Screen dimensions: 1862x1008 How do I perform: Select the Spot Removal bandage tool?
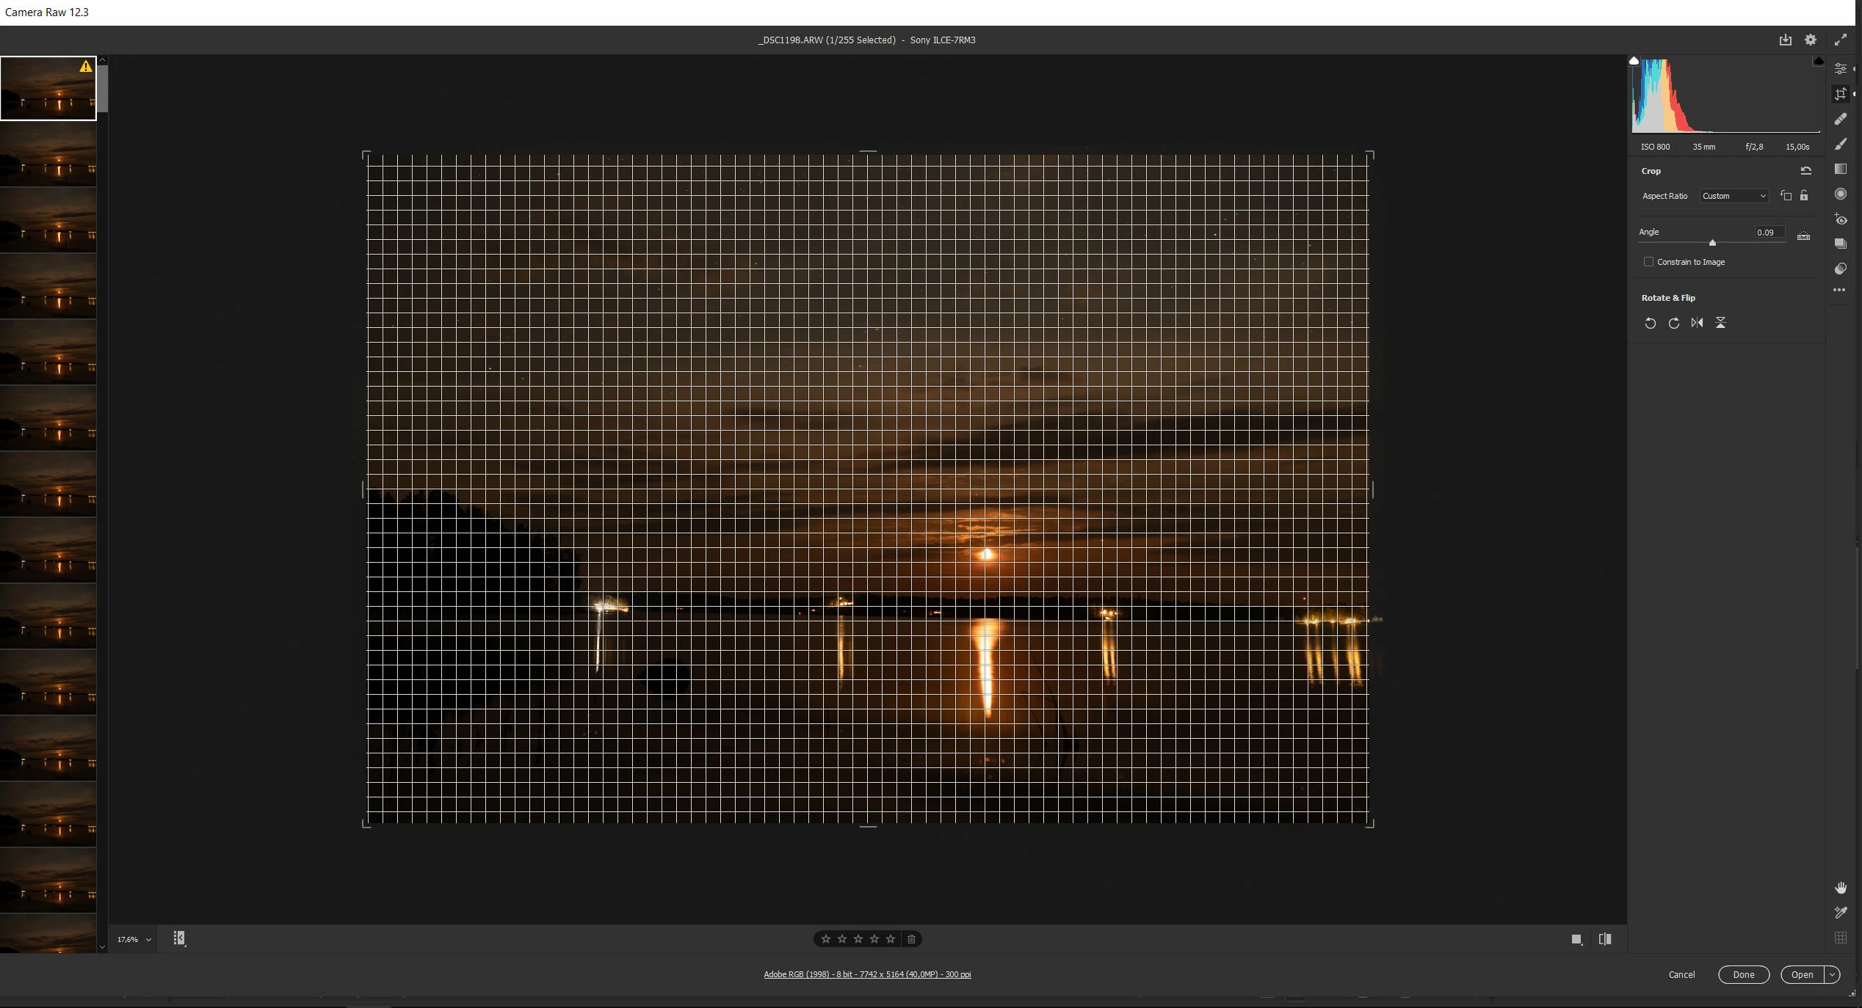tap(1840, 119)
